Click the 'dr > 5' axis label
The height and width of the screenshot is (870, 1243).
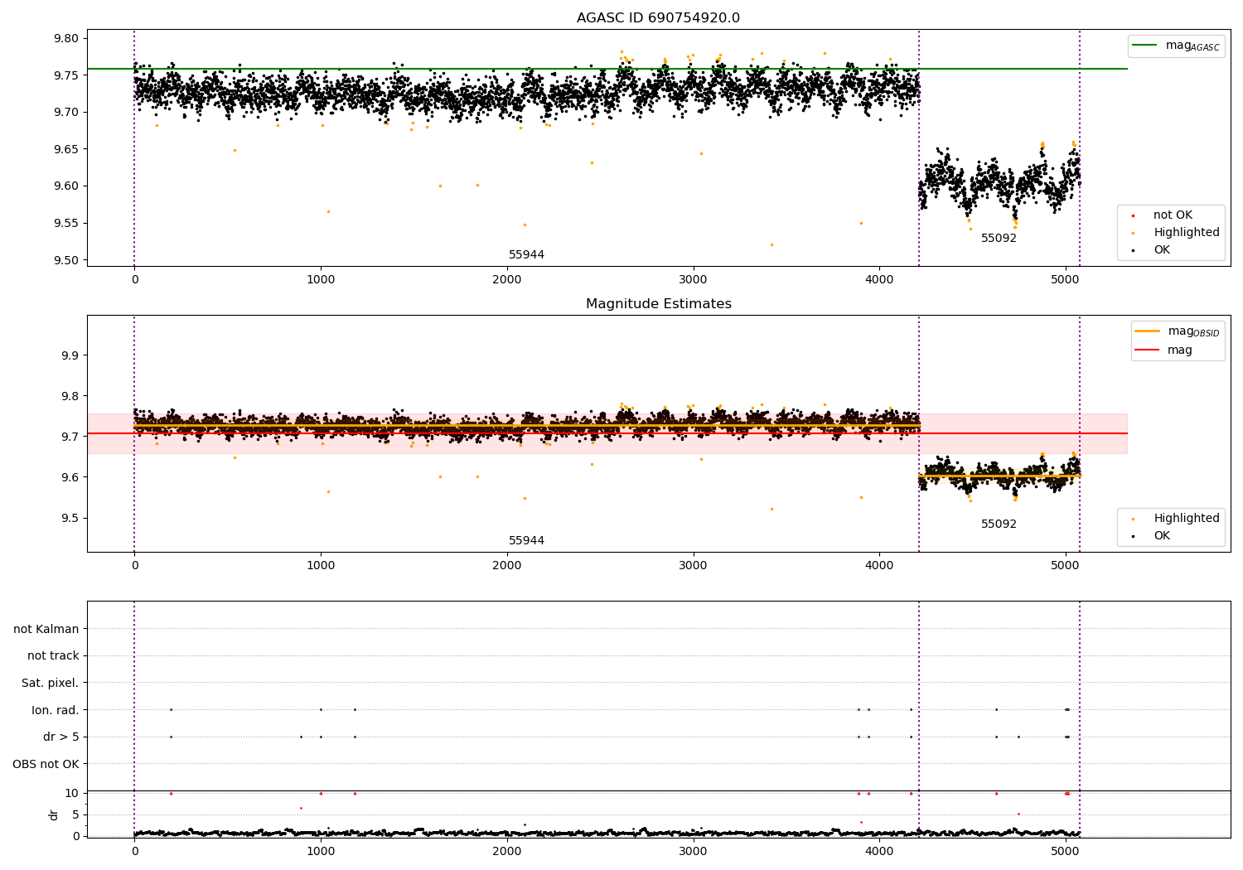pyautogui.click(x=61, y=737)
